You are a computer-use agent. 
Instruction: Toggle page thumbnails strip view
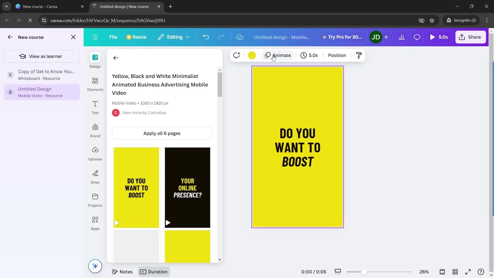click(x=338, y=272)
